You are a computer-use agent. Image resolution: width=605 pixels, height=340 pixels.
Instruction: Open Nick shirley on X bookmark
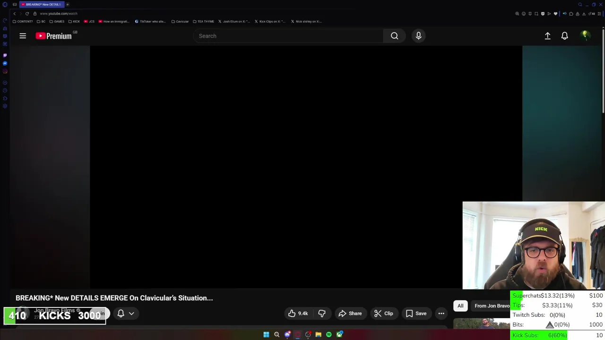click(307, 21)
